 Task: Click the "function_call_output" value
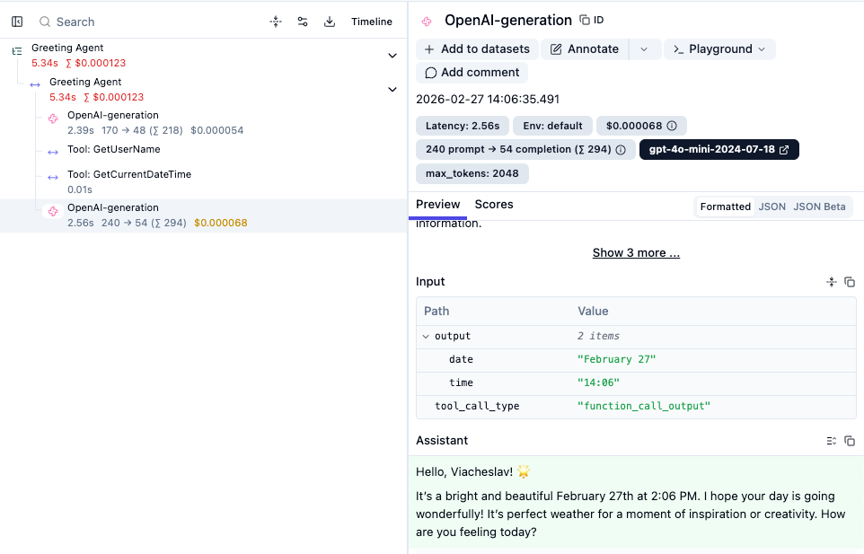click(x=644, y=406)
